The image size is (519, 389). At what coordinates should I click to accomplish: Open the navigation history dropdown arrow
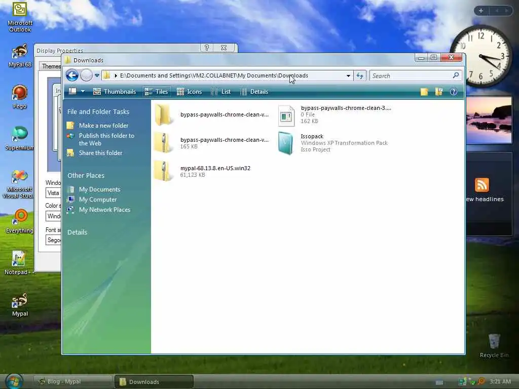(97, 75)
